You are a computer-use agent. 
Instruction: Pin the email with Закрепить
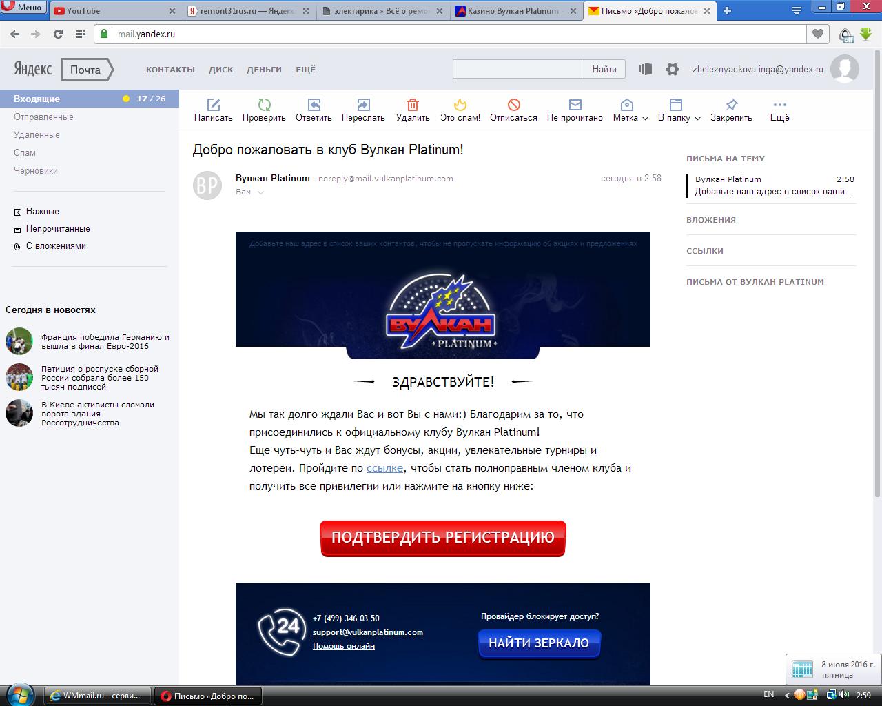731,110
